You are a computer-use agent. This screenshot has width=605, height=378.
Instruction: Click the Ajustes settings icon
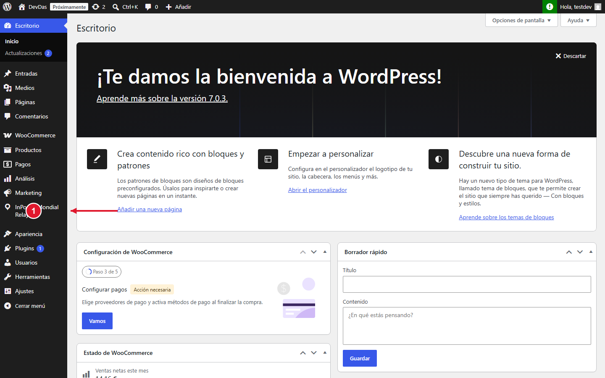coord(8,291)
